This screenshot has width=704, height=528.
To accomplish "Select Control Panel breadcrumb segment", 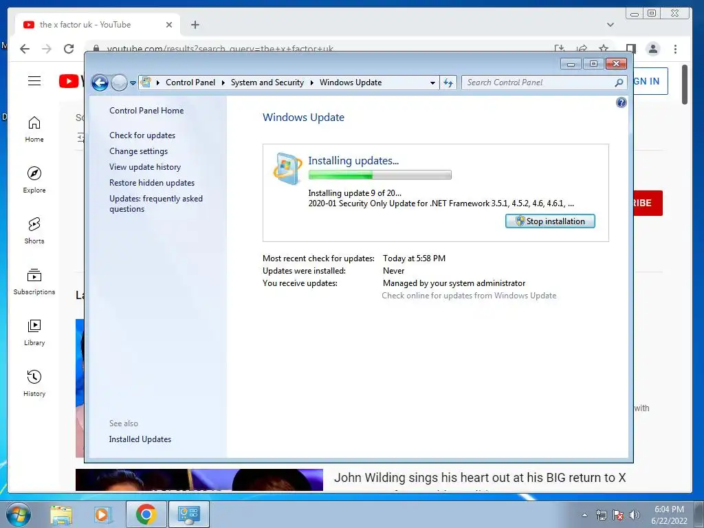I will pyautogui.click(x=190, y=82).
